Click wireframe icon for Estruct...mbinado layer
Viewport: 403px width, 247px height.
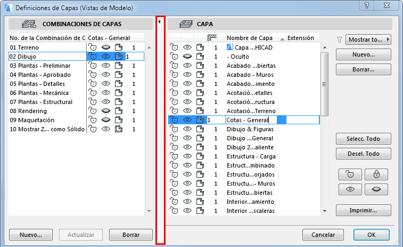[x=200, y=165]
